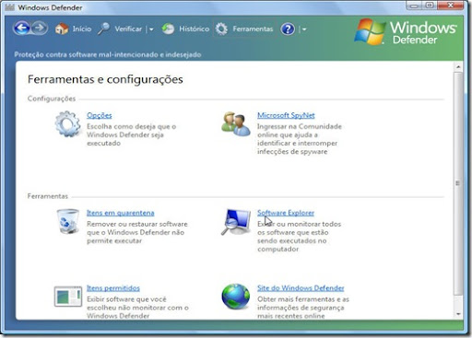
Task: Click the recycle bin quarantine icon
Action: (x=67, y=221)
